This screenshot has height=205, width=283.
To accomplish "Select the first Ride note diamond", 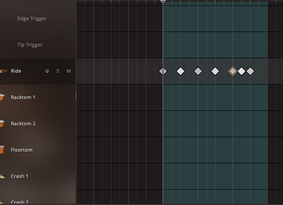I will click(x=163, y=71).
